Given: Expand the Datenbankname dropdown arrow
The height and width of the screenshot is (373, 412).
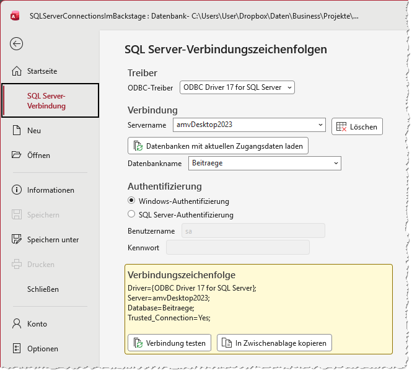Looking at the screenshot, I should tap(336, 163).
